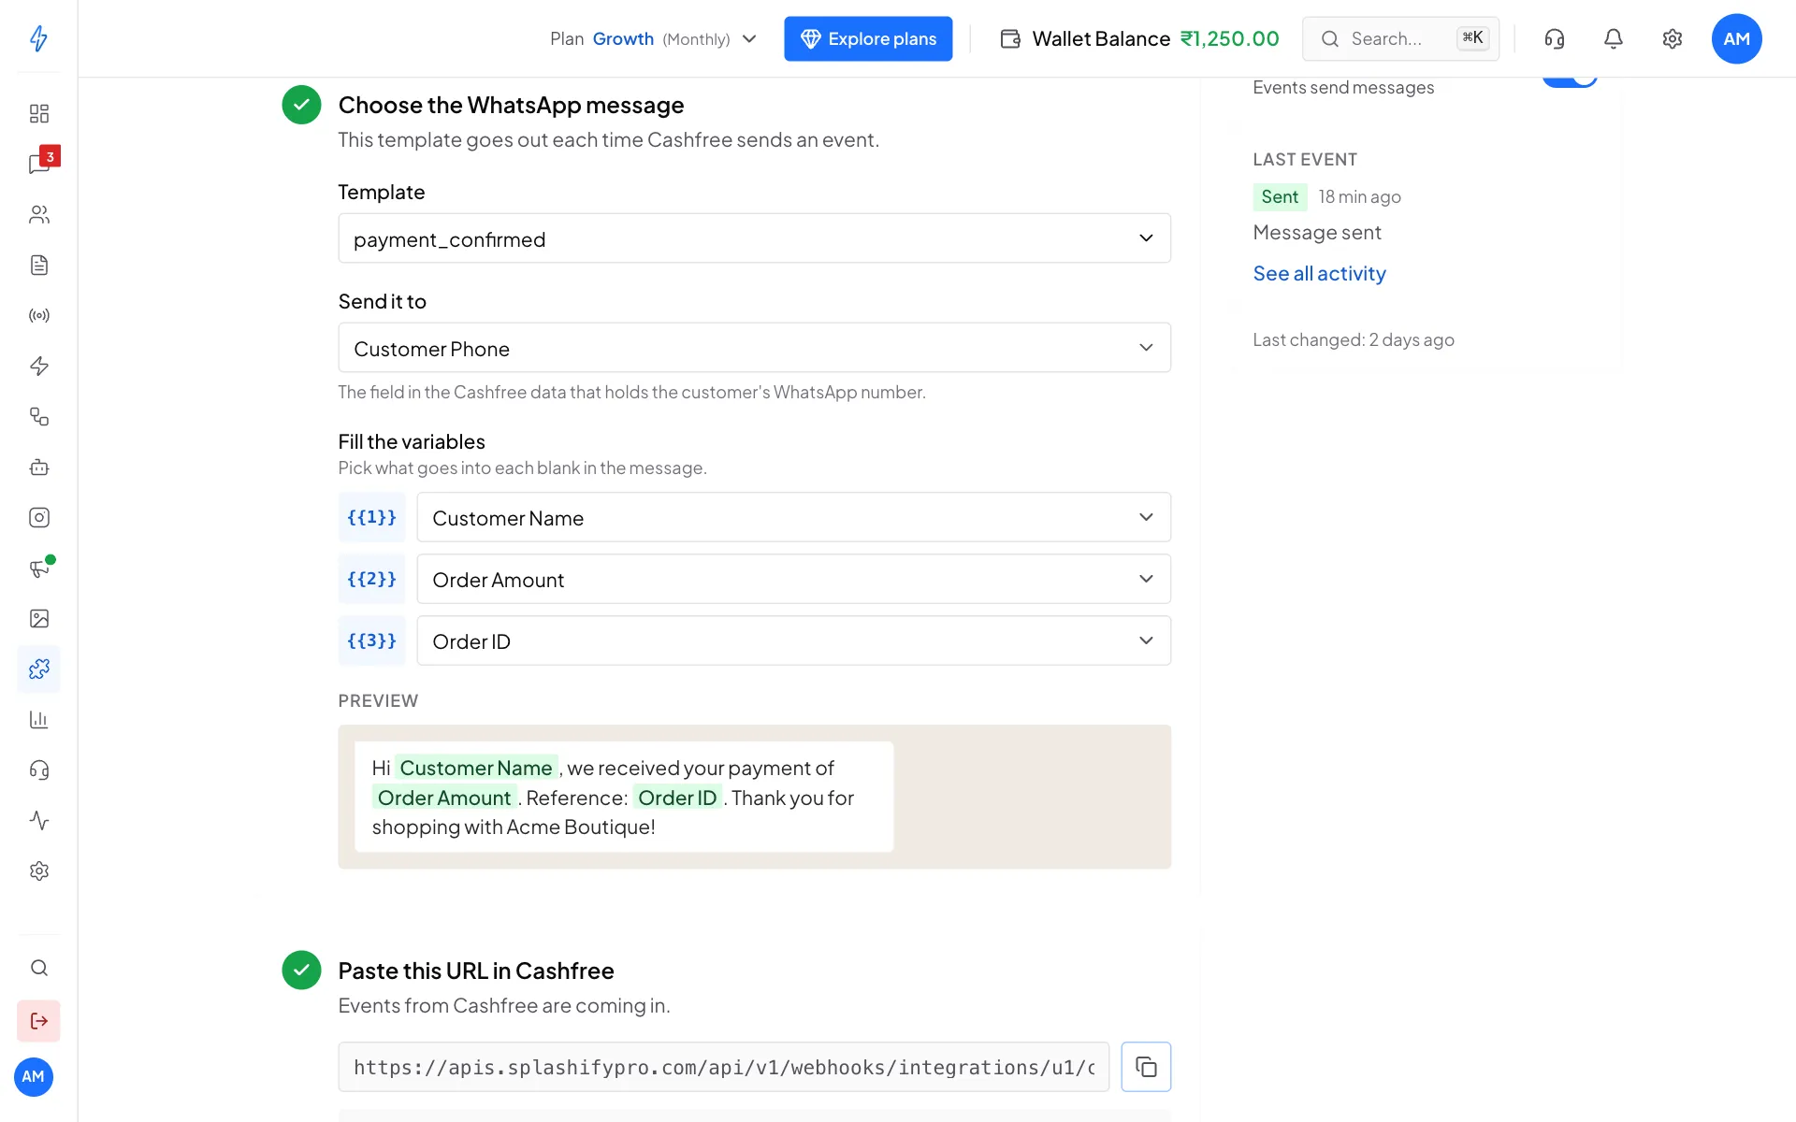Copy the Cashfree webhook URL
The width and height of the screenshot is (1796, 1122).
1146,1067
